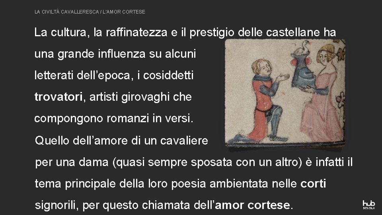
Task: Click the text letterati dell'epoca, i cosiddetti
Action: click(114, 75)
